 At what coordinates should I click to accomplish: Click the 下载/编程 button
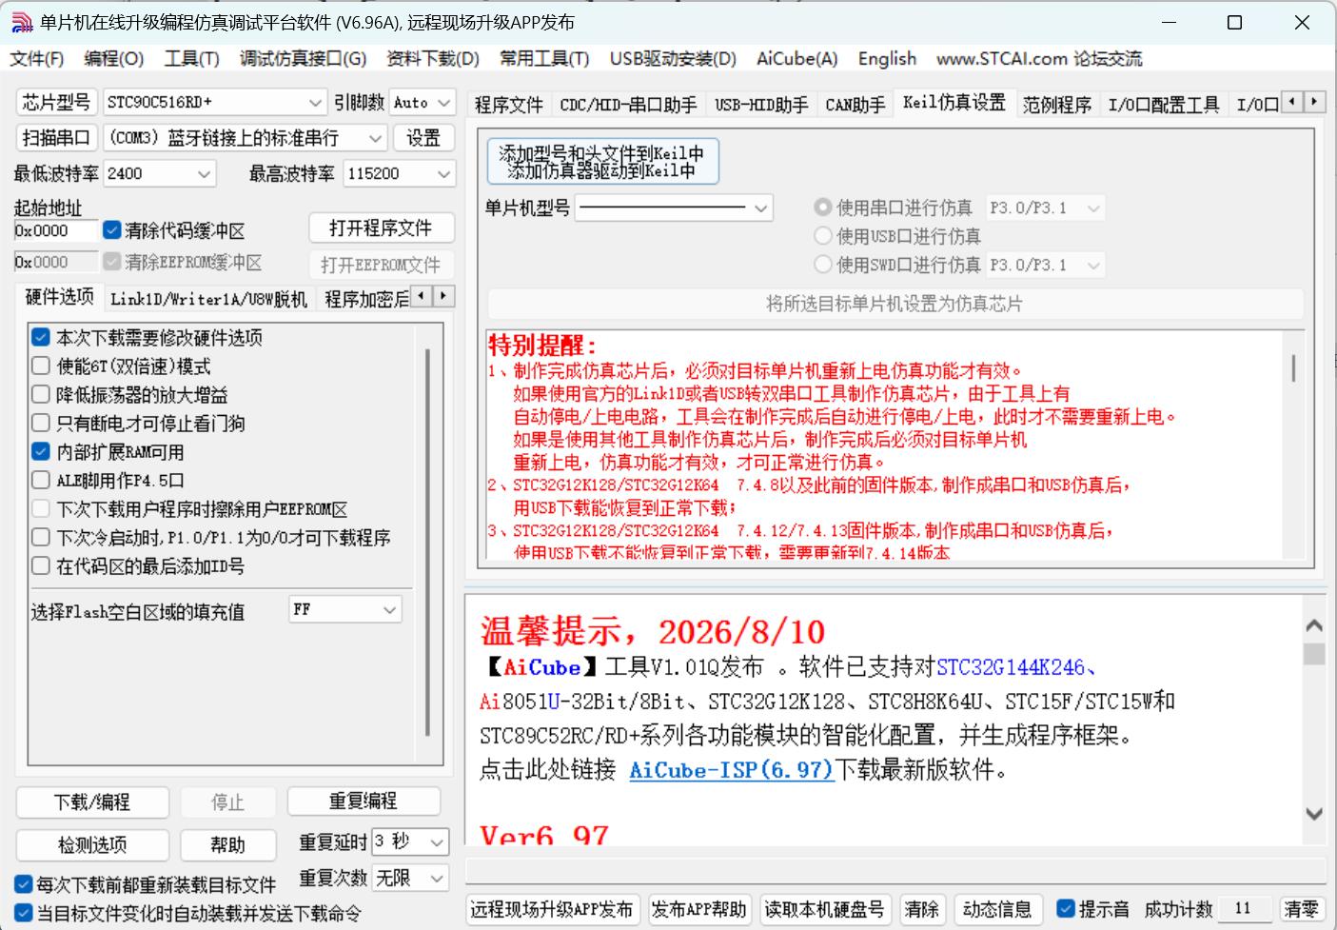coord(92,802)
